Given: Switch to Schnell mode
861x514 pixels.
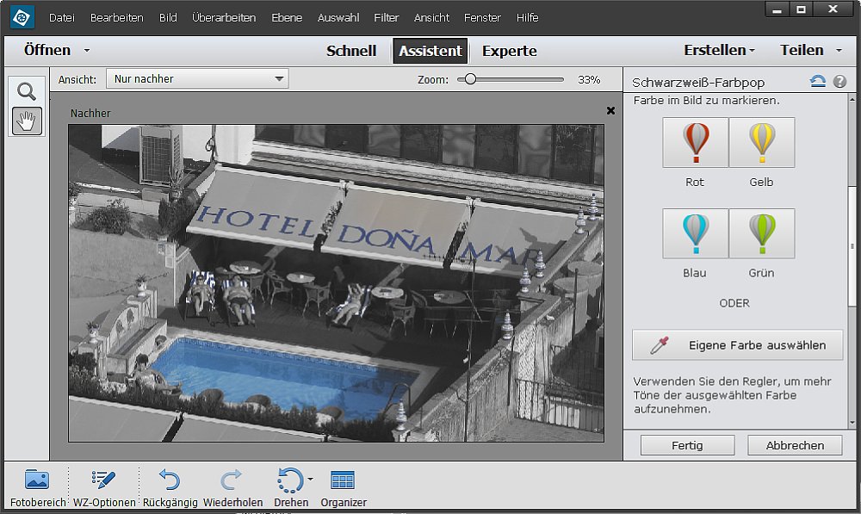Looking at the screenshot, I should pyautogui.click(x=351, y=51).
